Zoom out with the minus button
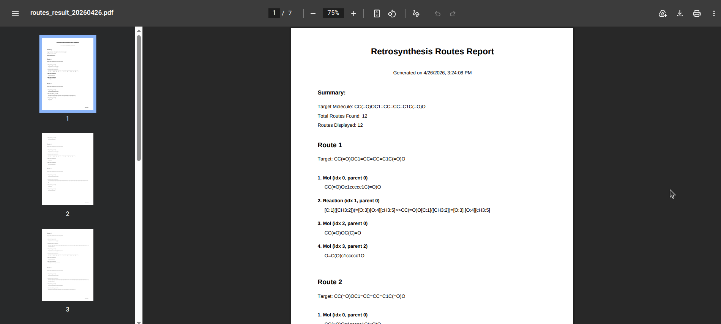 pos(313,13)
